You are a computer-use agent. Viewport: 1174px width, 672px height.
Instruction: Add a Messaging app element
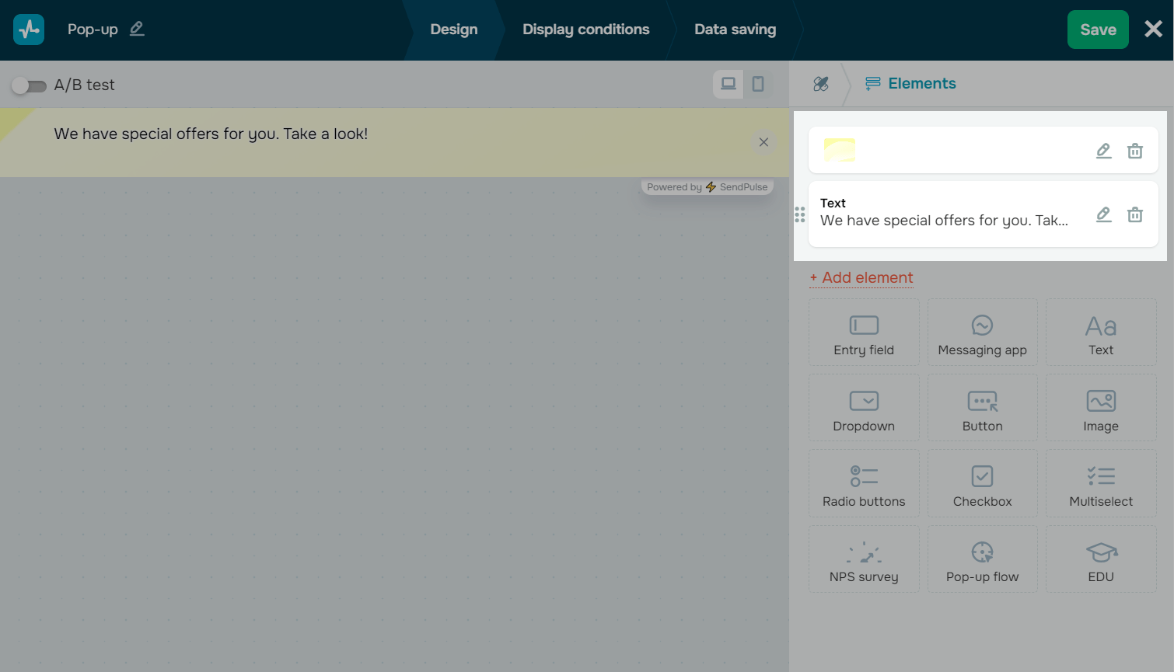983,333
